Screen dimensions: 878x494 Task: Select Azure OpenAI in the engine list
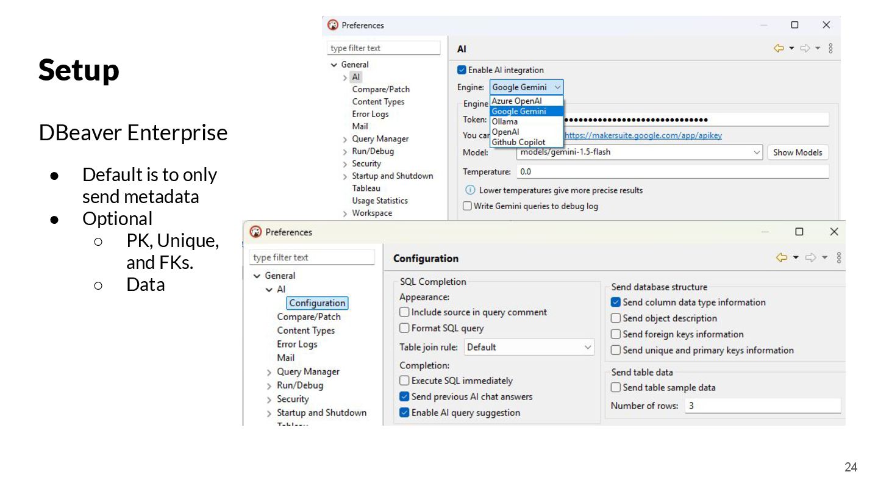point(527,101)
